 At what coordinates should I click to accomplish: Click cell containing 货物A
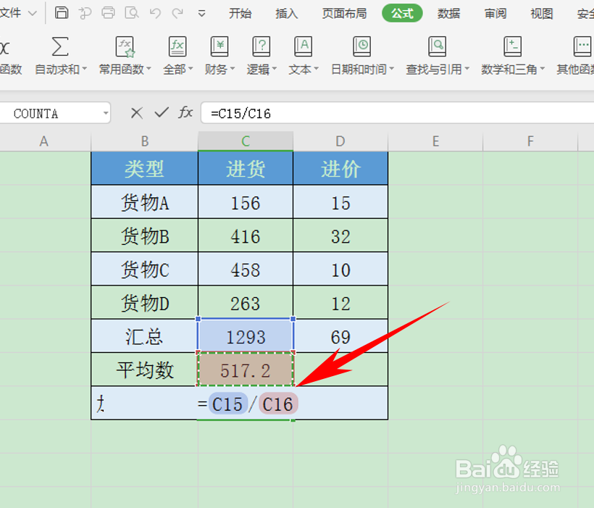144,202
